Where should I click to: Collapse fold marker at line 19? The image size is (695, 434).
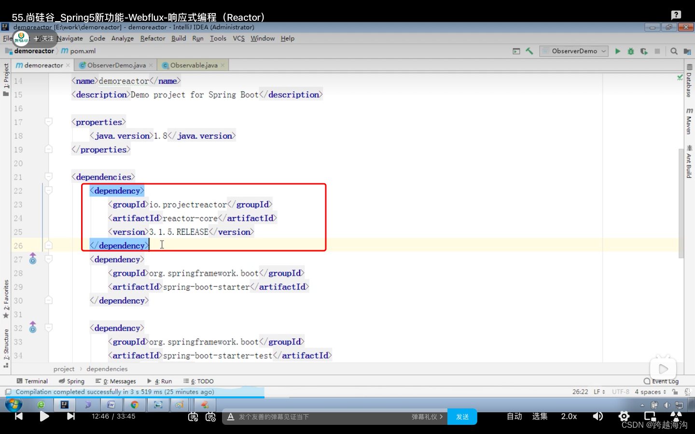coord(49,149)
